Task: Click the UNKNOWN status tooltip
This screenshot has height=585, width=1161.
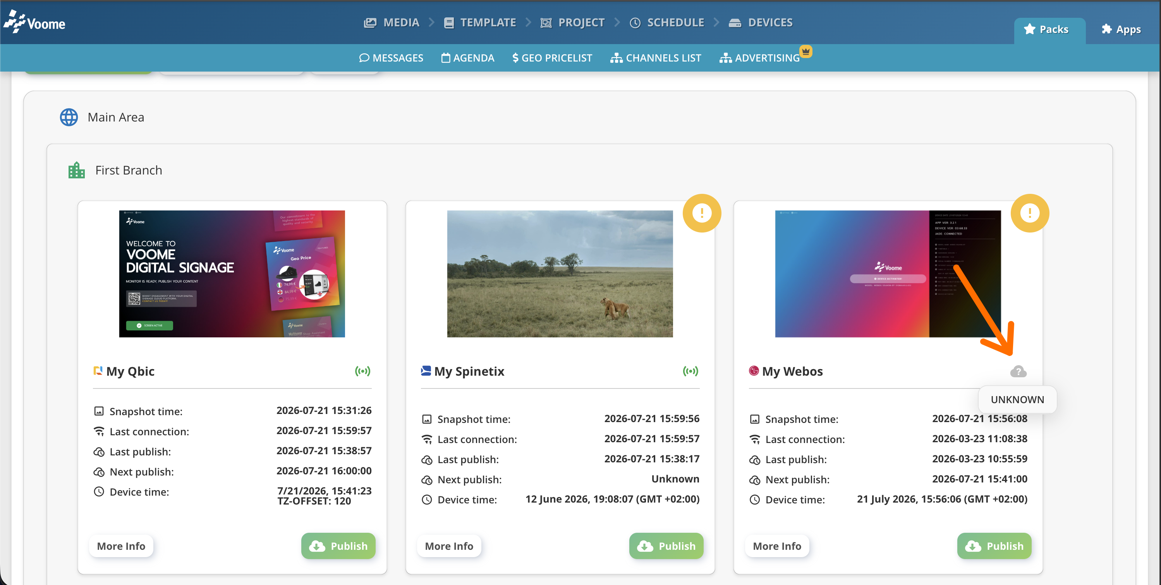Action: (1017, 400)
